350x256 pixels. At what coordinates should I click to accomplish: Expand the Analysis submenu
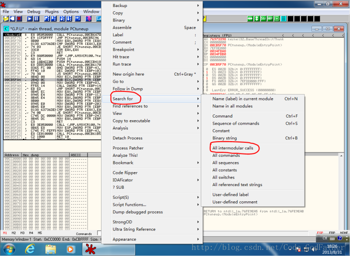pos(152,128)
